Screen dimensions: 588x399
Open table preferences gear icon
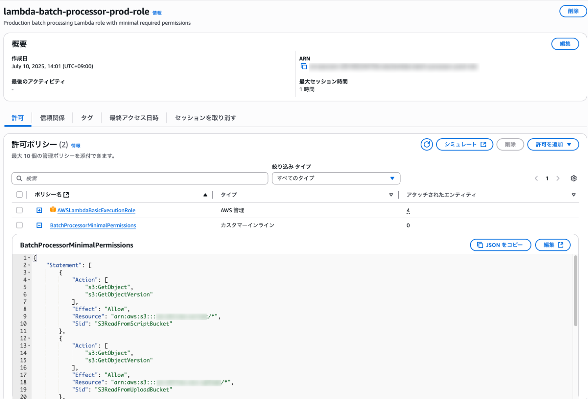(x=573, y=179)
